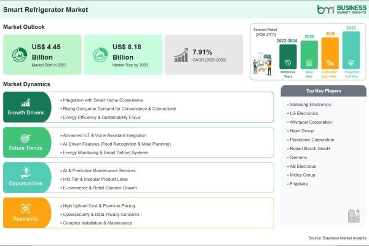Click the building icon in Top Key Players panel
This screenshot has width=369, height=246.
[354, 216]
